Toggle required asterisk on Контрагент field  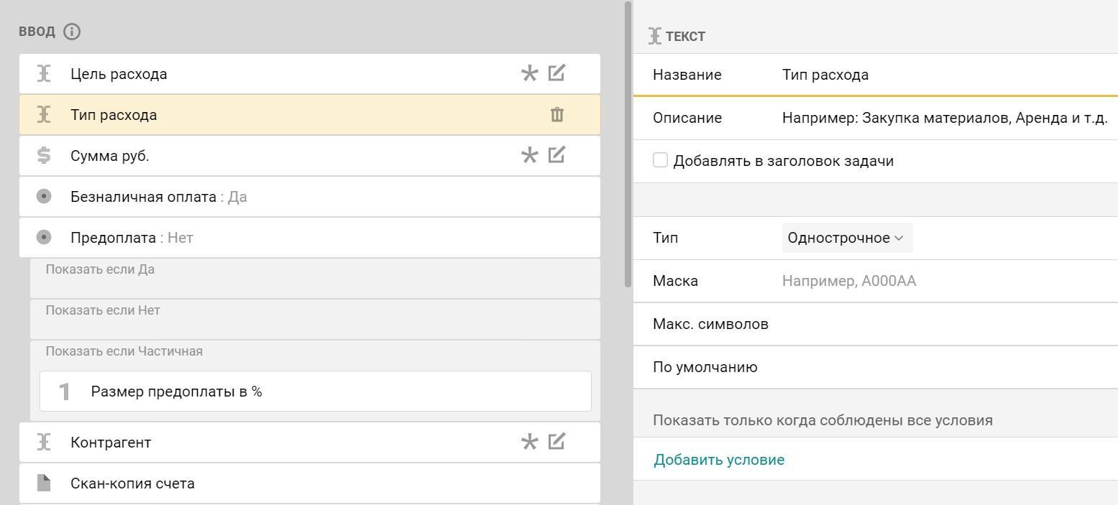[x=529, y=442]
